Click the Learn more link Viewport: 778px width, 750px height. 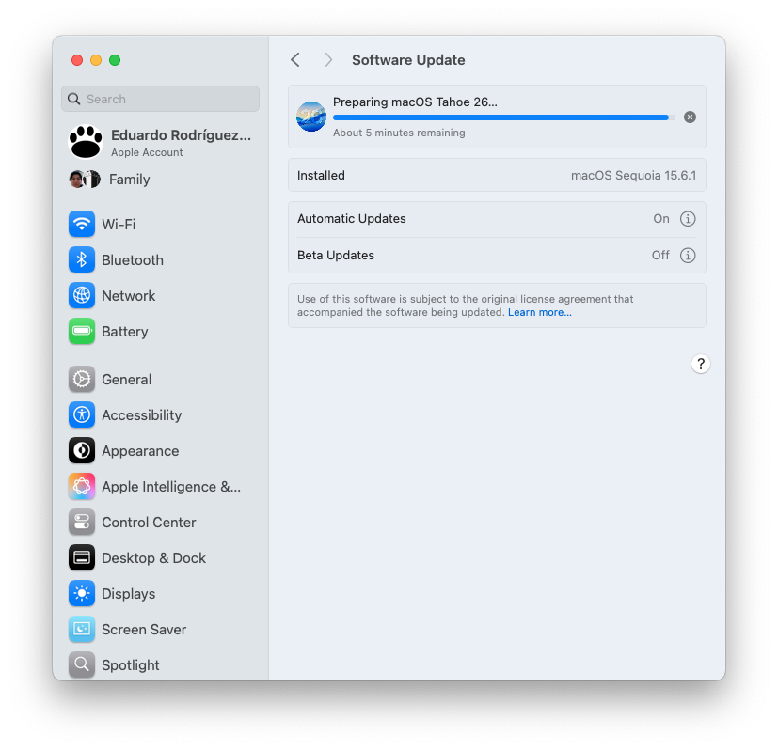coord(539,312)
